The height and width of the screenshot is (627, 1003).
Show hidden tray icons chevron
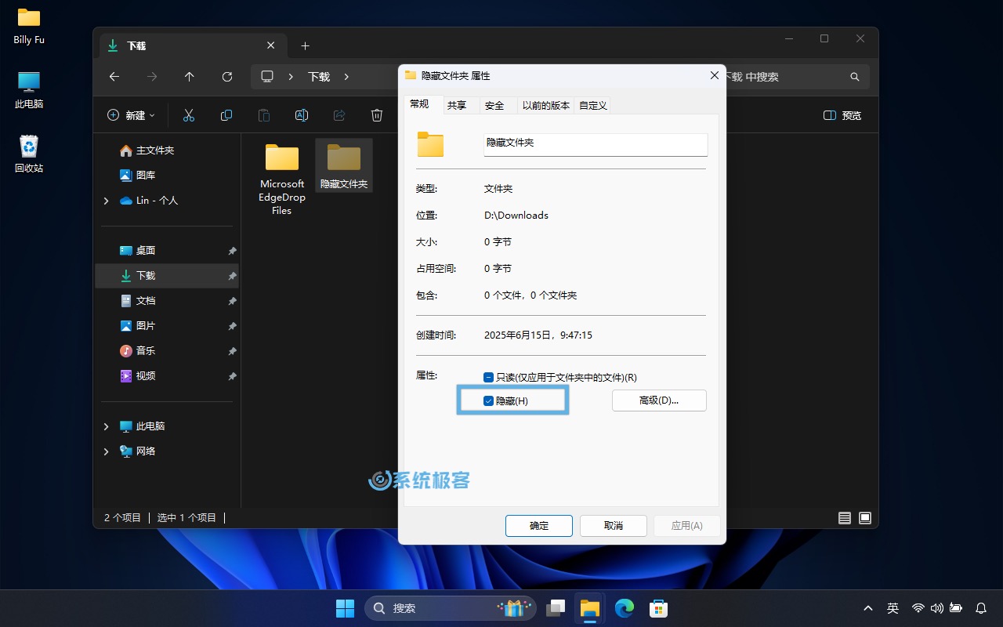point(868,608)
